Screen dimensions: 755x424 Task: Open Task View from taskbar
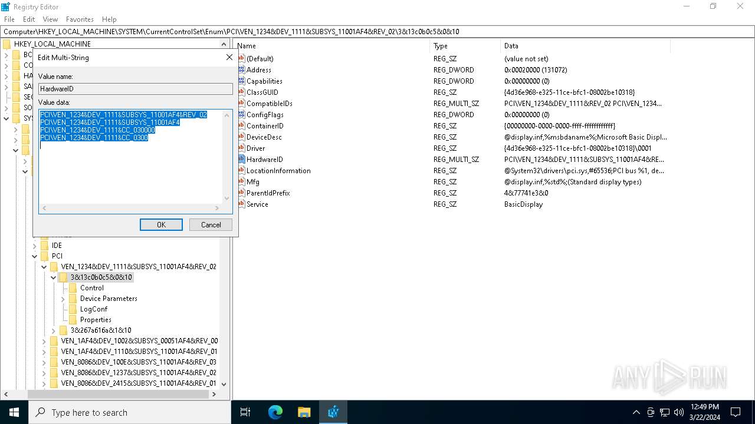tap(245, 412)
